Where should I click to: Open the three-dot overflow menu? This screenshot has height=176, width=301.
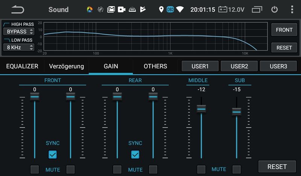coord(292,9)
